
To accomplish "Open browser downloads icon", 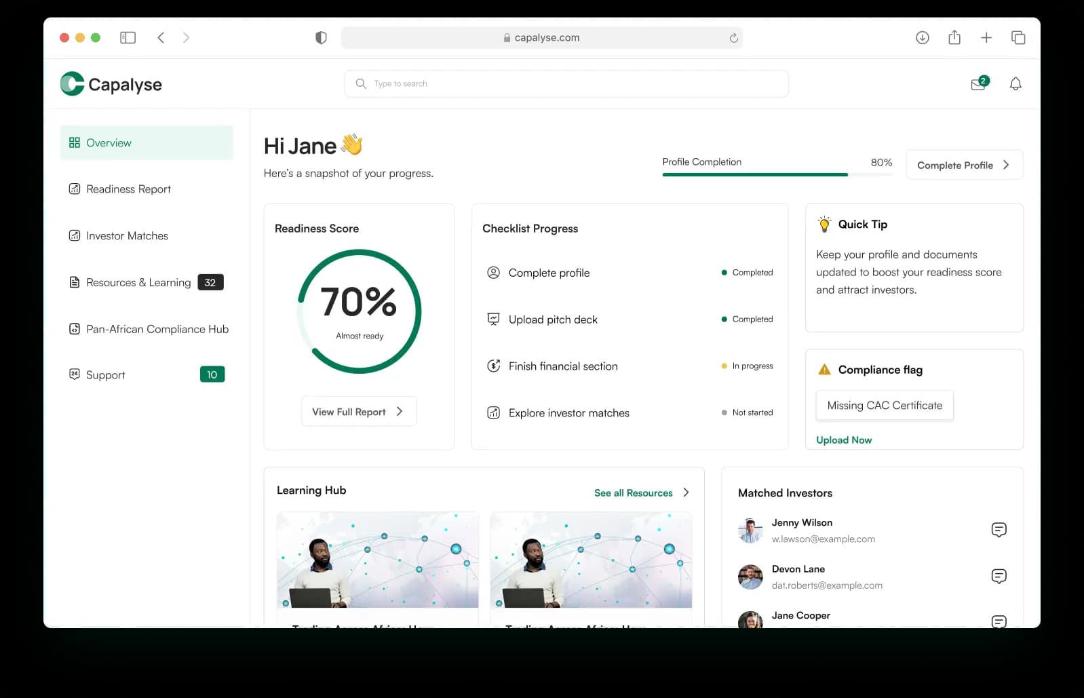I will (x=922, y=38).
